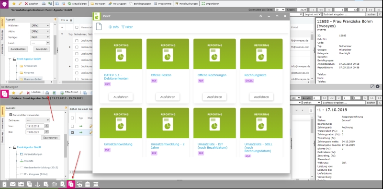This screenshot has height=189, width=383.
Task: Expand Veranstaltungen tree node
Action: tap(17, 154)
